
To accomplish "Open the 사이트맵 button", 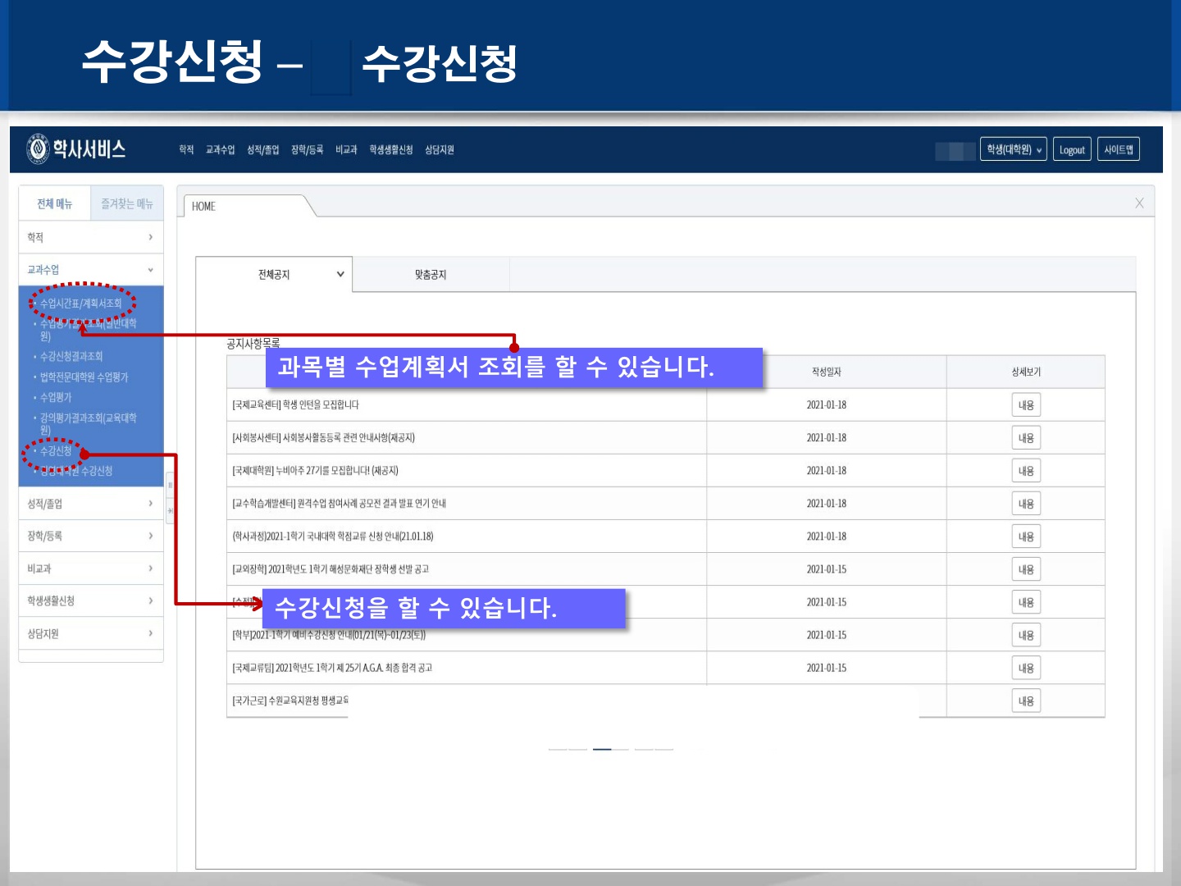I will (1118, 149).
